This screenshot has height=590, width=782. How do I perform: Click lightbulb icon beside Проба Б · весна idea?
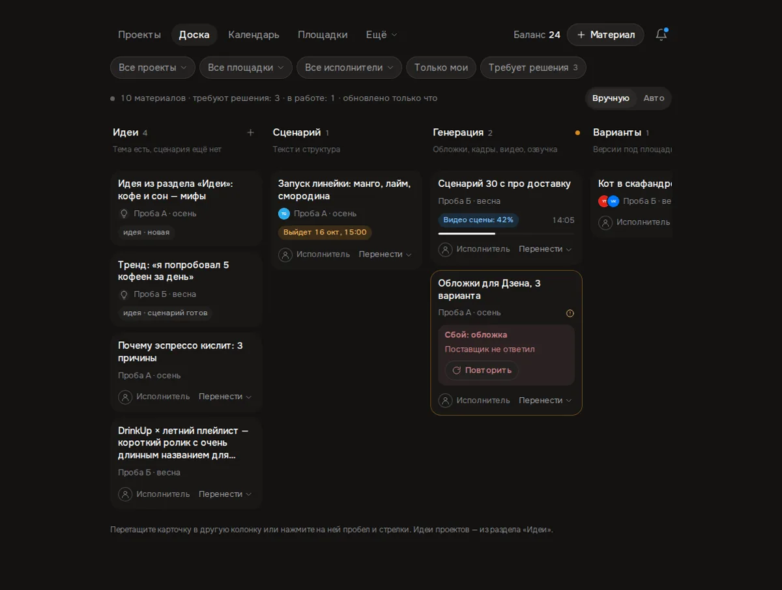124,294
